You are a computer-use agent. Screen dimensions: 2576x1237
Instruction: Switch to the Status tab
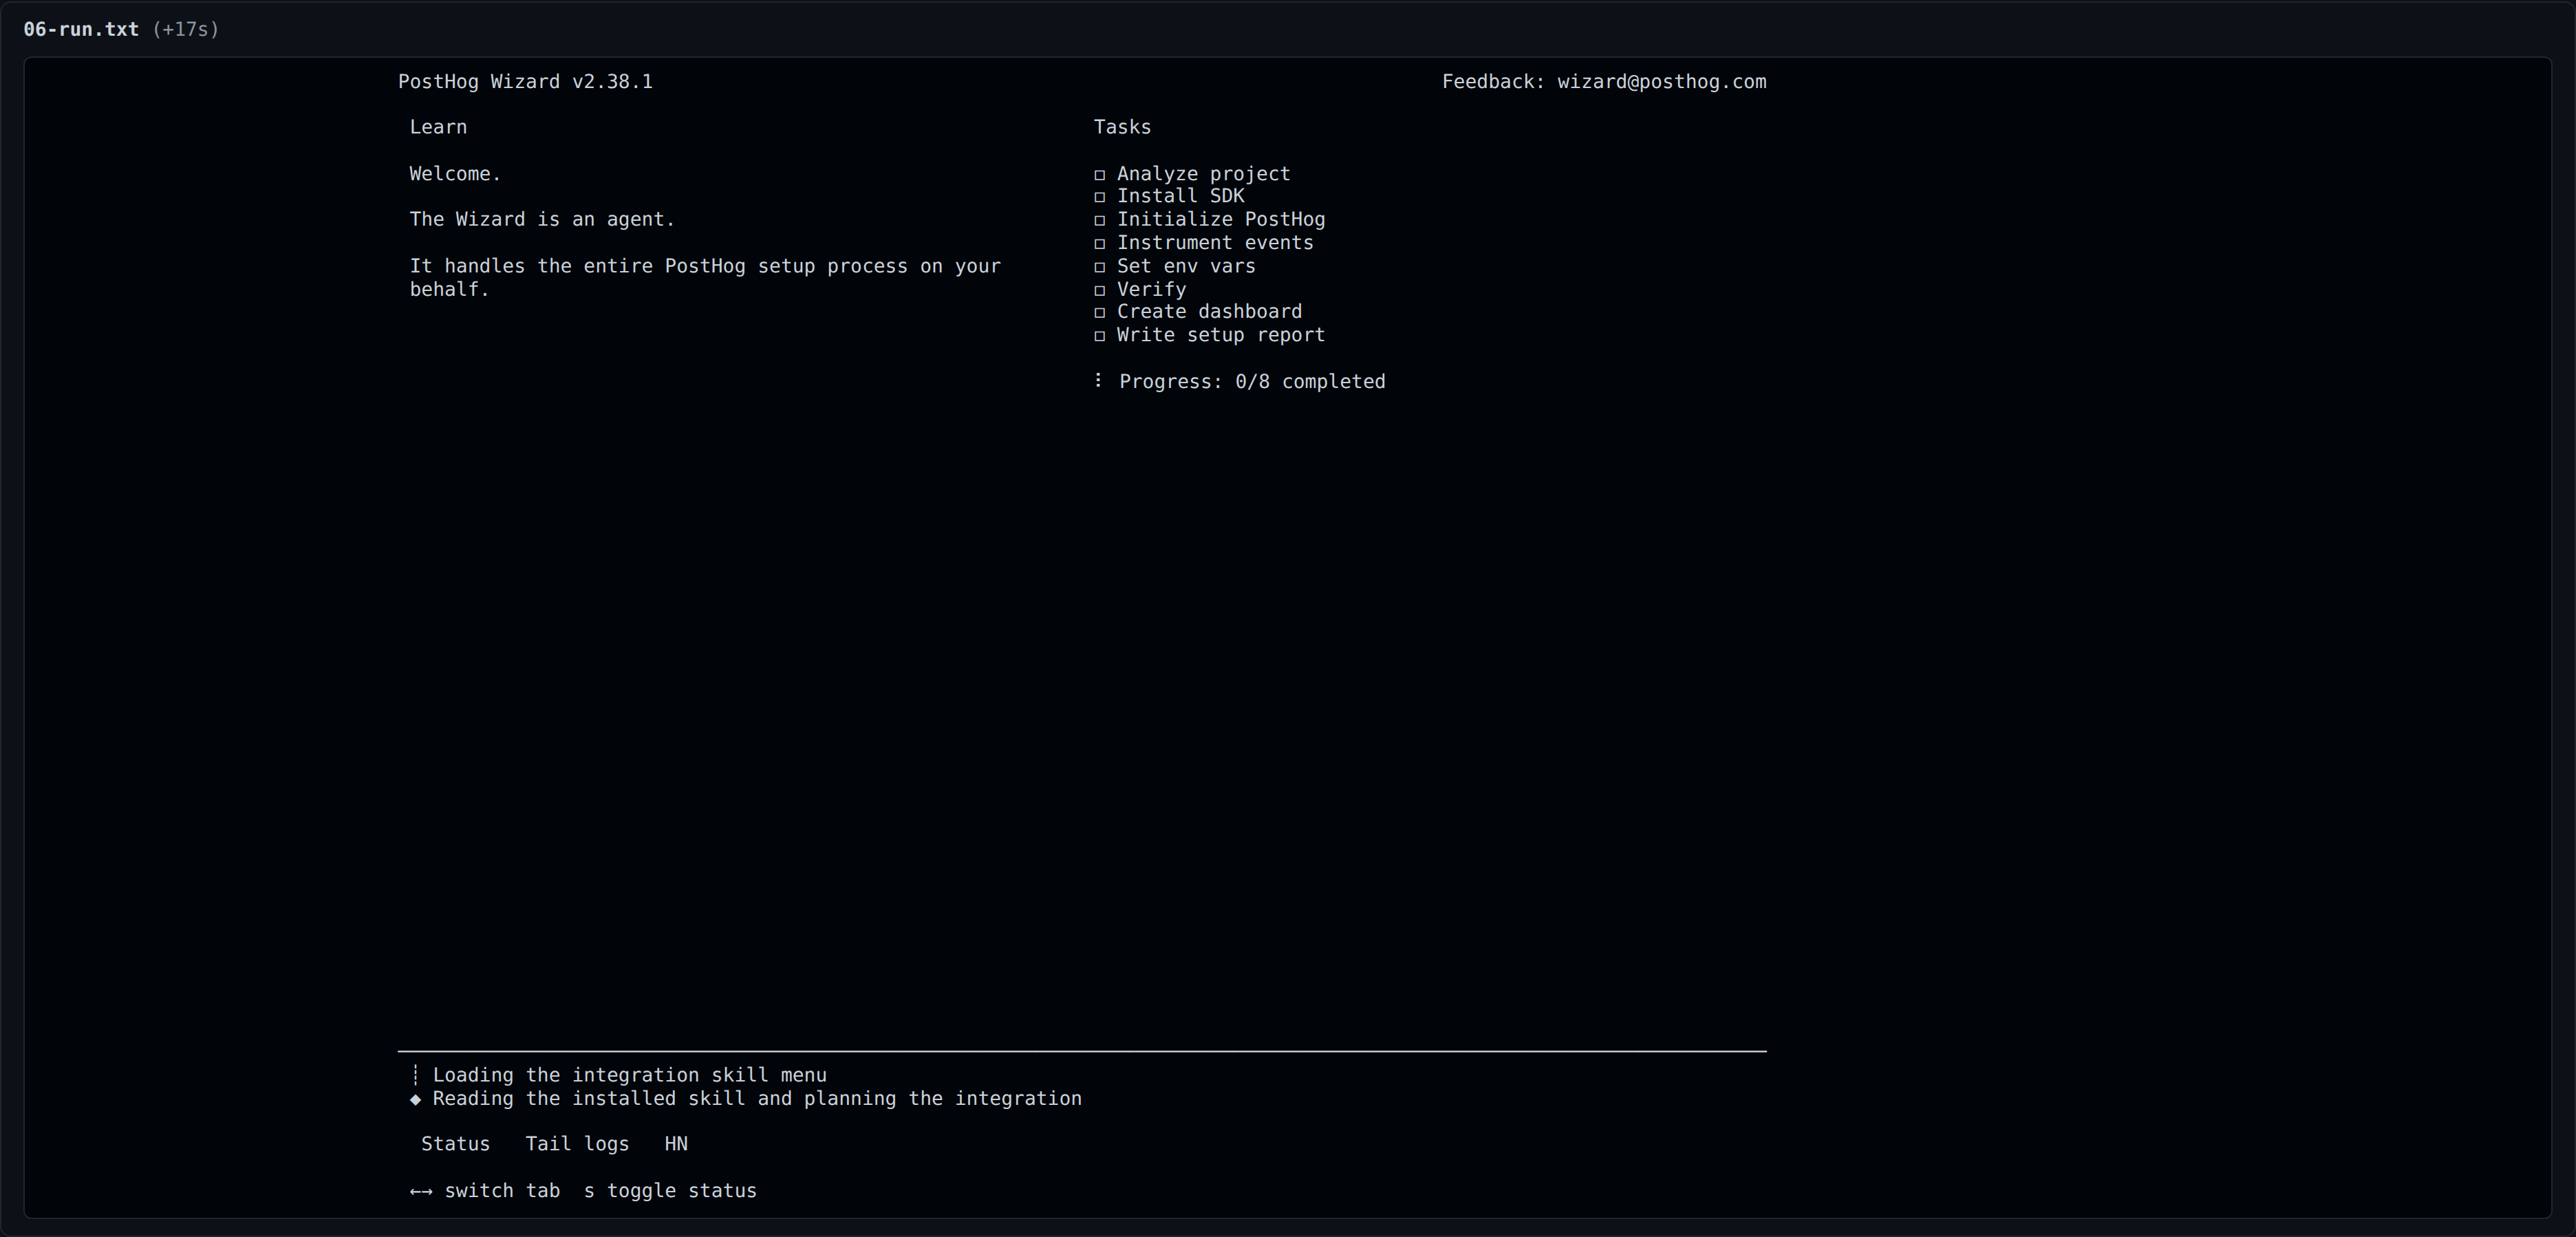(x=455, y=1144)
